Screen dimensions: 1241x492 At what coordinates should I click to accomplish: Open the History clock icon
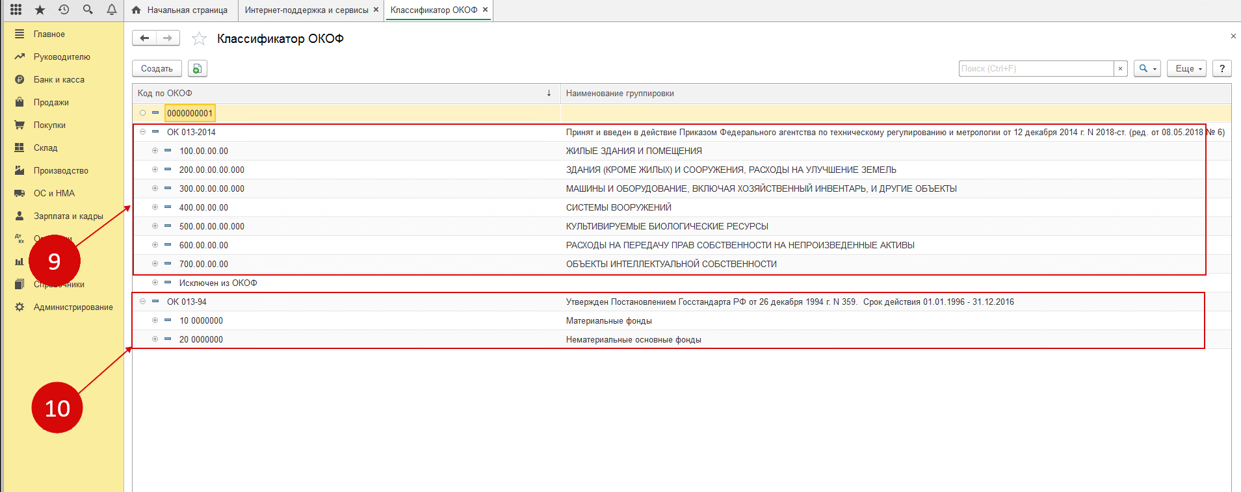click(64, 10)
